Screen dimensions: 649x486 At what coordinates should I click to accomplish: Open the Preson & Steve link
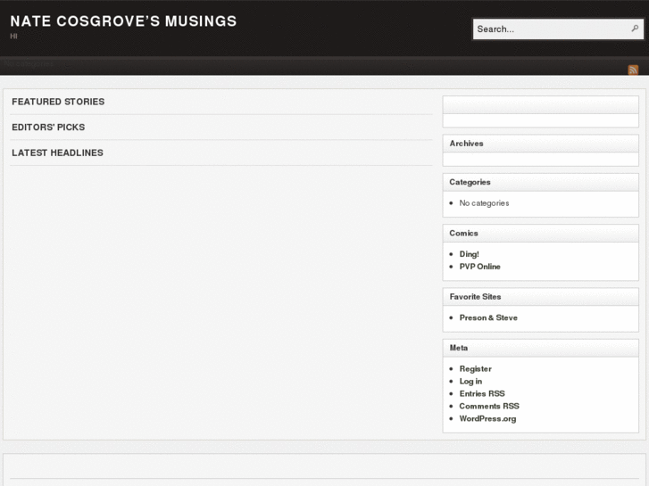click(488, 317)
